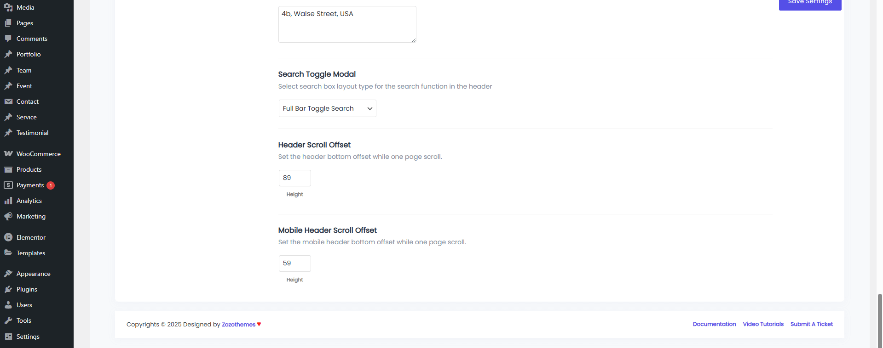Viewport: 883px width, 348px height.
Task: Click the Appearance paintbrush icon
Action: pyautogui.click(x=8, y=274)
